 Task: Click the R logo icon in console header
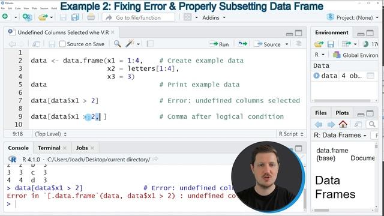click(12, 159)
